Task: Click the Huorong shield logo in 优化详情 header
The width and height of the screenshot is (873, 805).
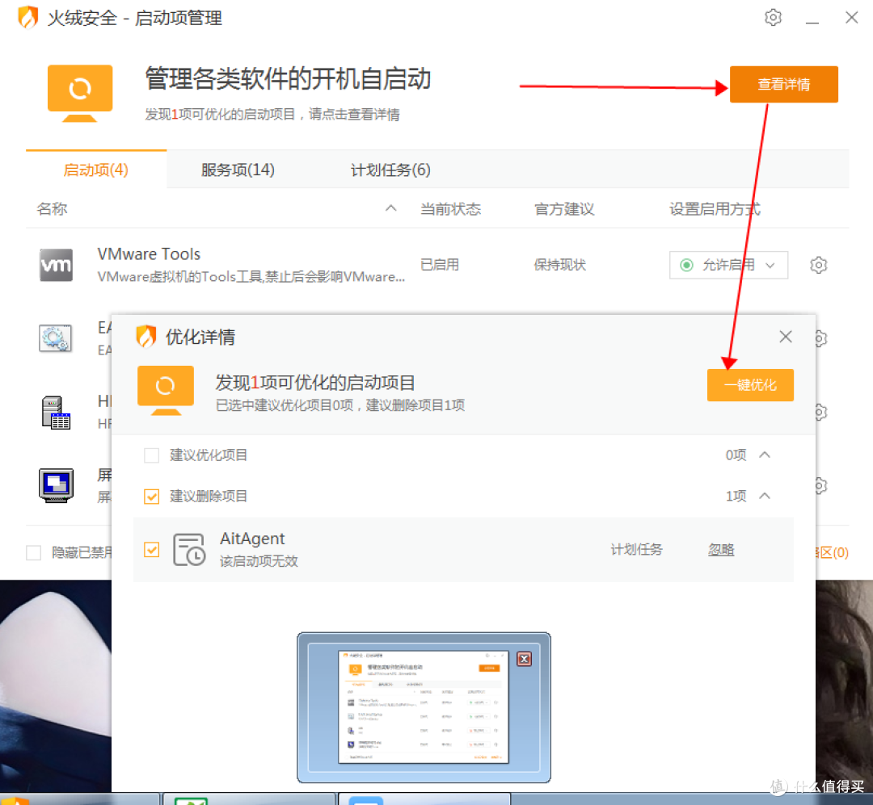Action: click(145, 336)
